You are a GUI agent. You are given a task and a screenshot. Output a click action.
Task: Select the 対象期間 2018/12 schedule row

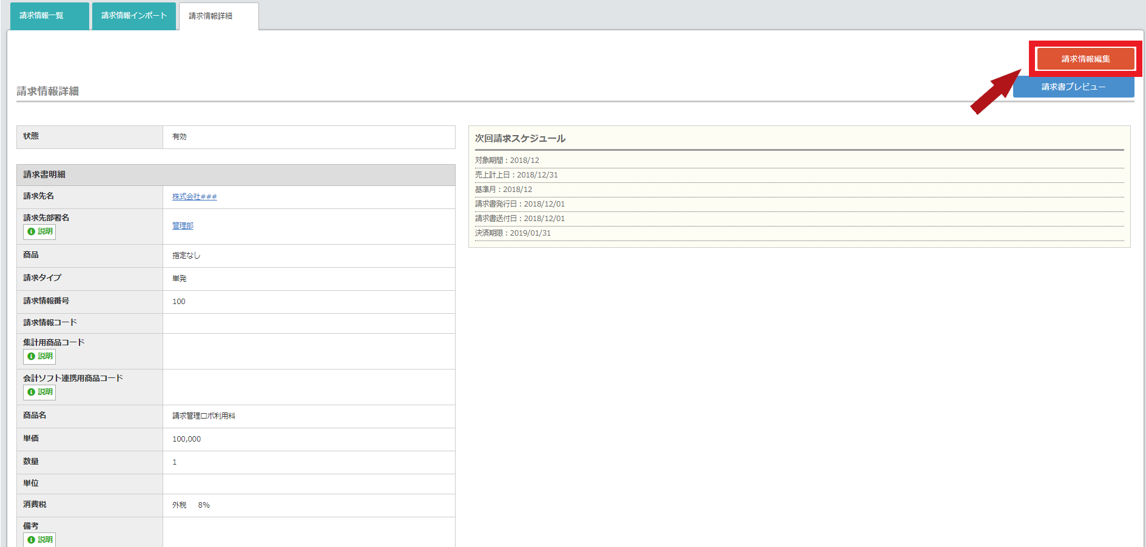click(507, 161)
